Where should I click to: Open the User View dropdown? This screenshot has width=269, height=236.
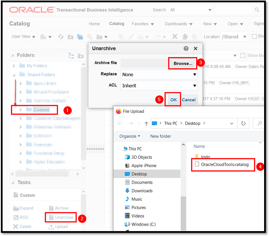tap(23, 36)
